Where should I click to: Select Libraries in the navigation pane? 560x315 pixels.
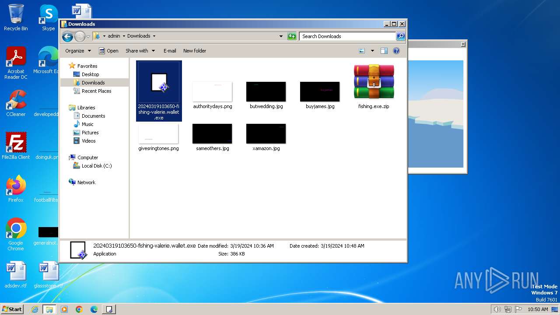coord(86,108)
